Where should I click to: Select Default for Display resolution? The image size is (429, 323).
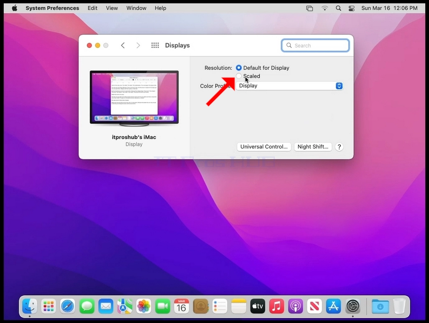coord(239,68)
